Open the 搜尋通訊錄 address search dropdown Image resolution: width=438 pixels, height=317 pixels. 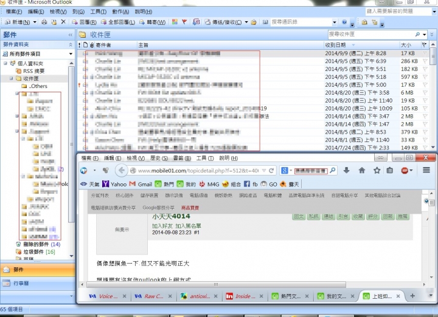[x=335, y=22]
